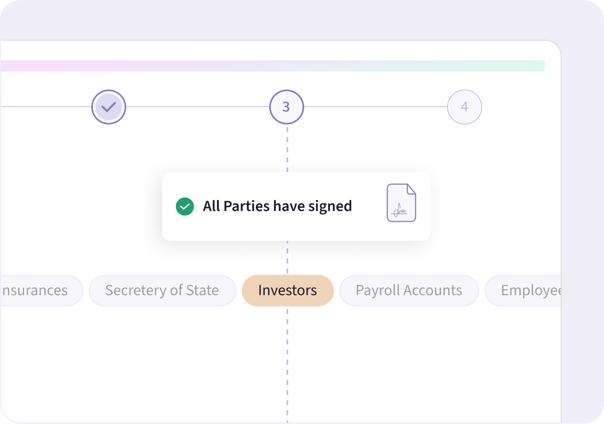Click connector line between steps 3 and 4

click(x=375, y=107)
